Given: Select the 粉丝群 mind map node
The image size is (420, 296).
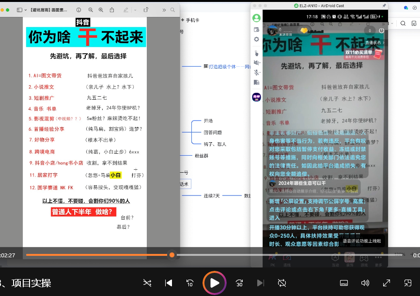Looking at the screenshot, I should pos(202,156).
